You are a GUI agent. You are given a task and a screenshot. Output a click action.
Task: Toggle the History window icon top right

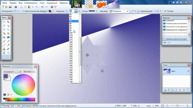(174, 2)
